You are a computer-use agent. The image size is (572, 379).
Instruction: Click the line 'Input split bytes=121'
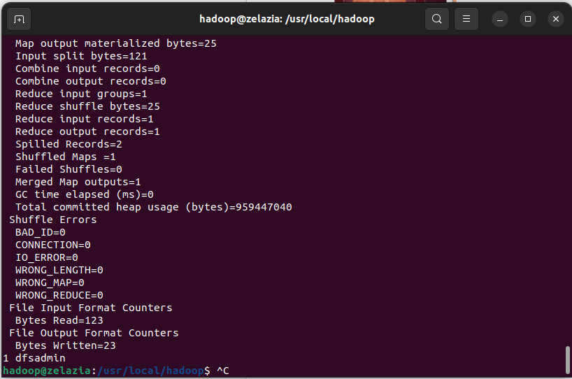(81, 56)
